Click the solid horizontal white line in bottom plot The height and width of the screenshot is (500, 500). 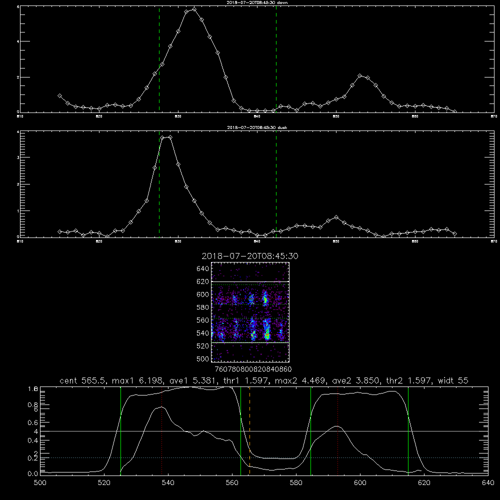tap(264, 431)
